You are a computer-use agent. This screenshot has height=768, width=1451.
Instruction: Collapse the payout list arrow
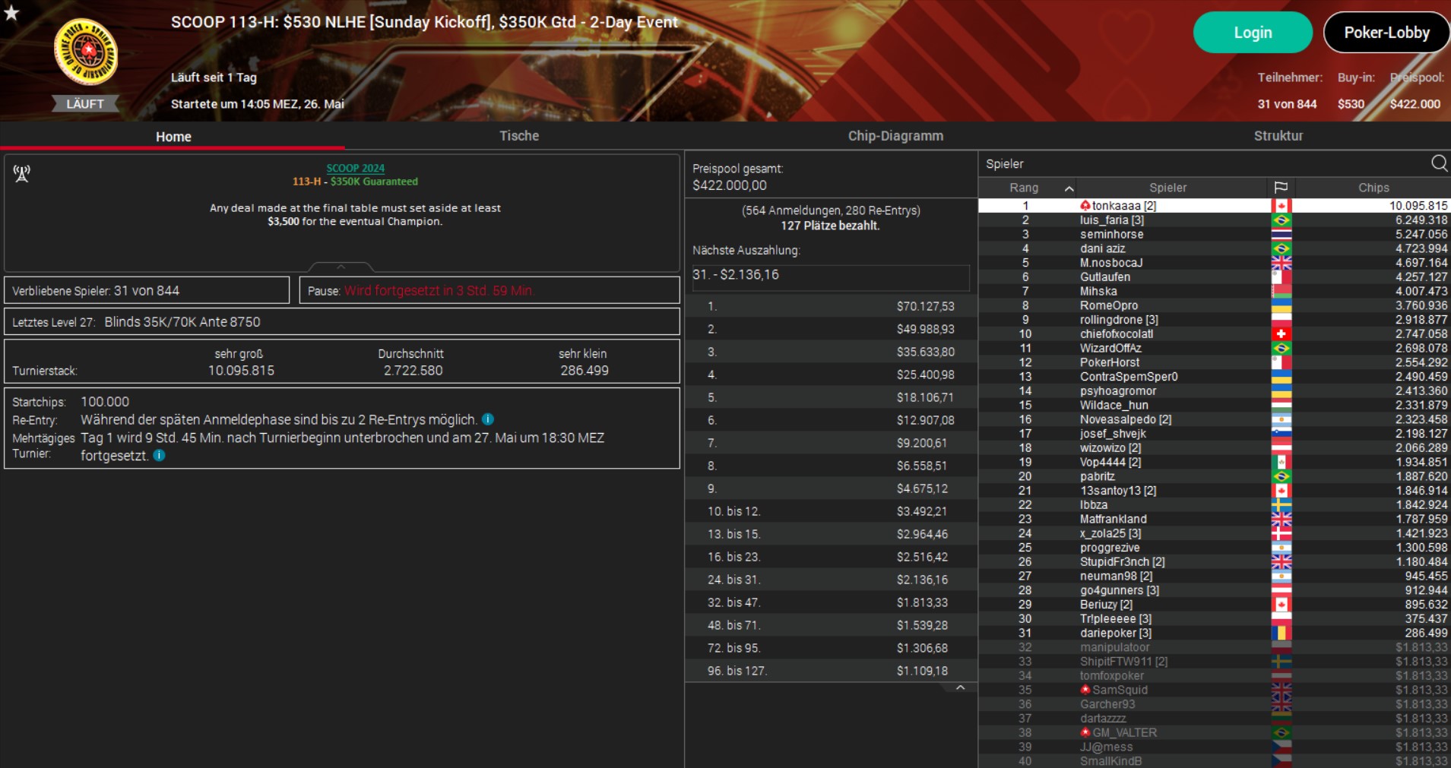tap(960, 687)
